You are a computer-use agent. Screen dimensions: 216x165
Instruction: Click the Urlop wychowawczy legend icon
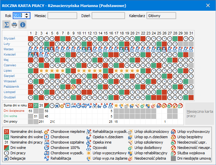pos(173,132)
